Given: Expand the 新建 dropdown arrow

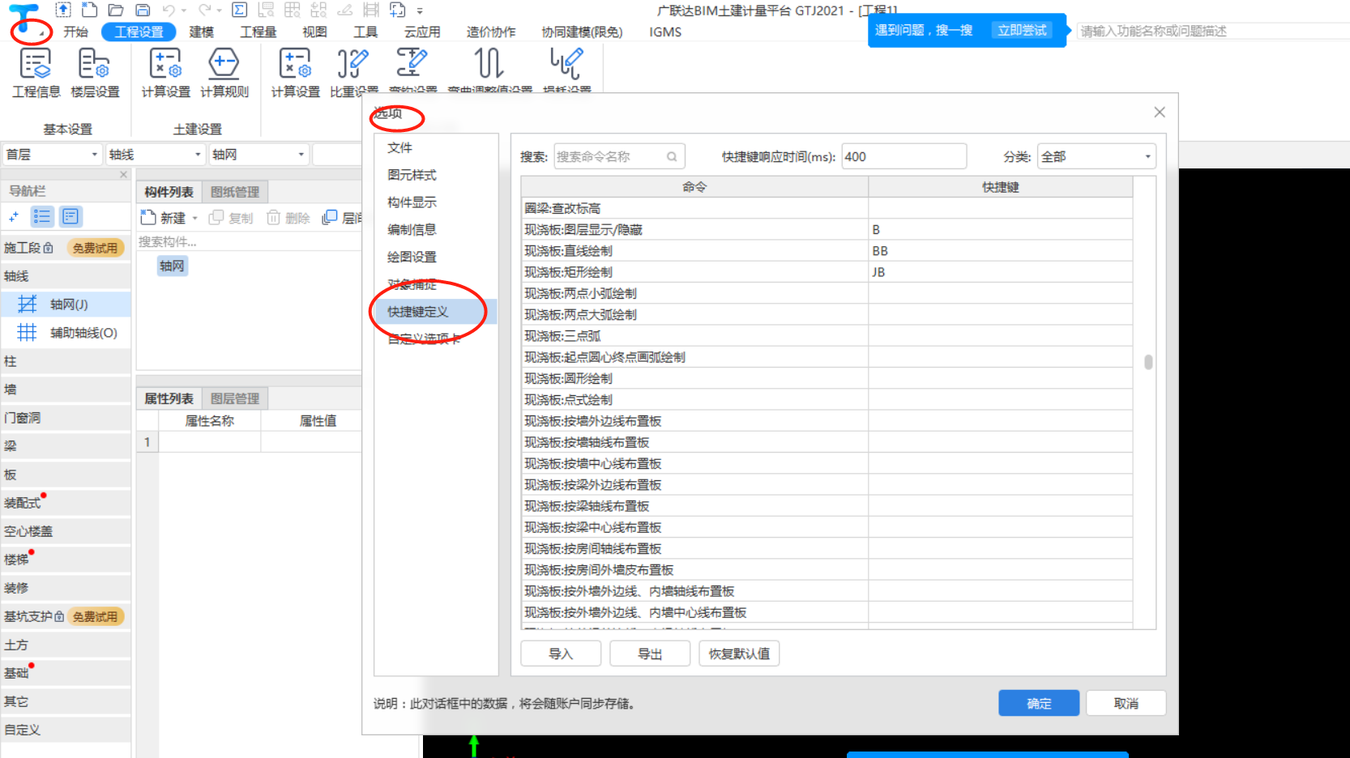Looking at the screenshot, I should click(195, 218).
